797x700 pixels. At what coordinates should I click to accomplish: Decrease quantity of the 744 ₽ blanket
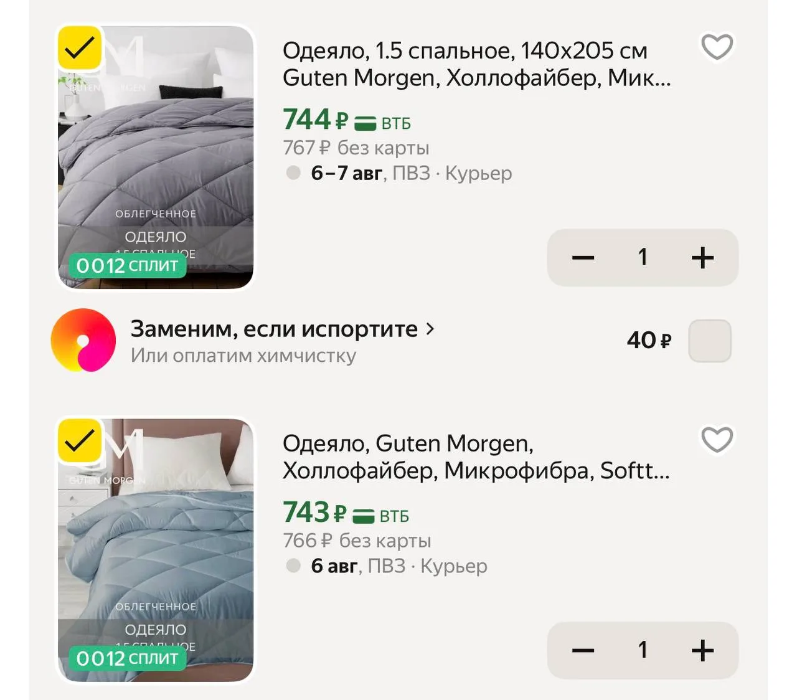(583, 257)
